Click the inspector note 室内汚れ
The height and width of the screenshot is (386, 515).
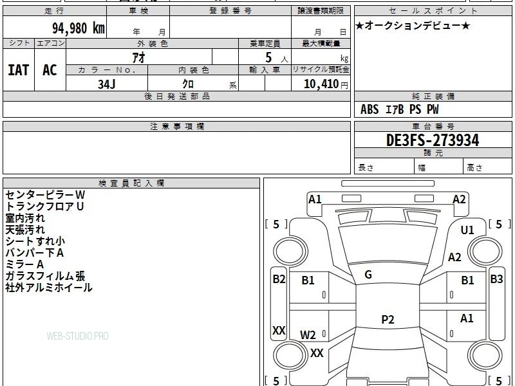(x=25, y=218)
